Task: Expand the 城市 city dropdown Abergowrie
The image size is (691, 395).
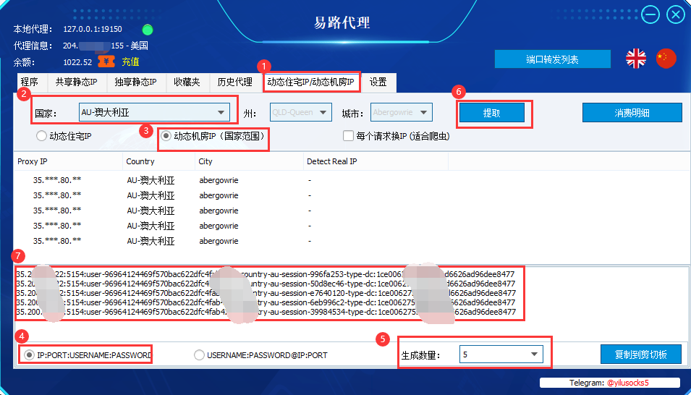Action: [402, 112]
